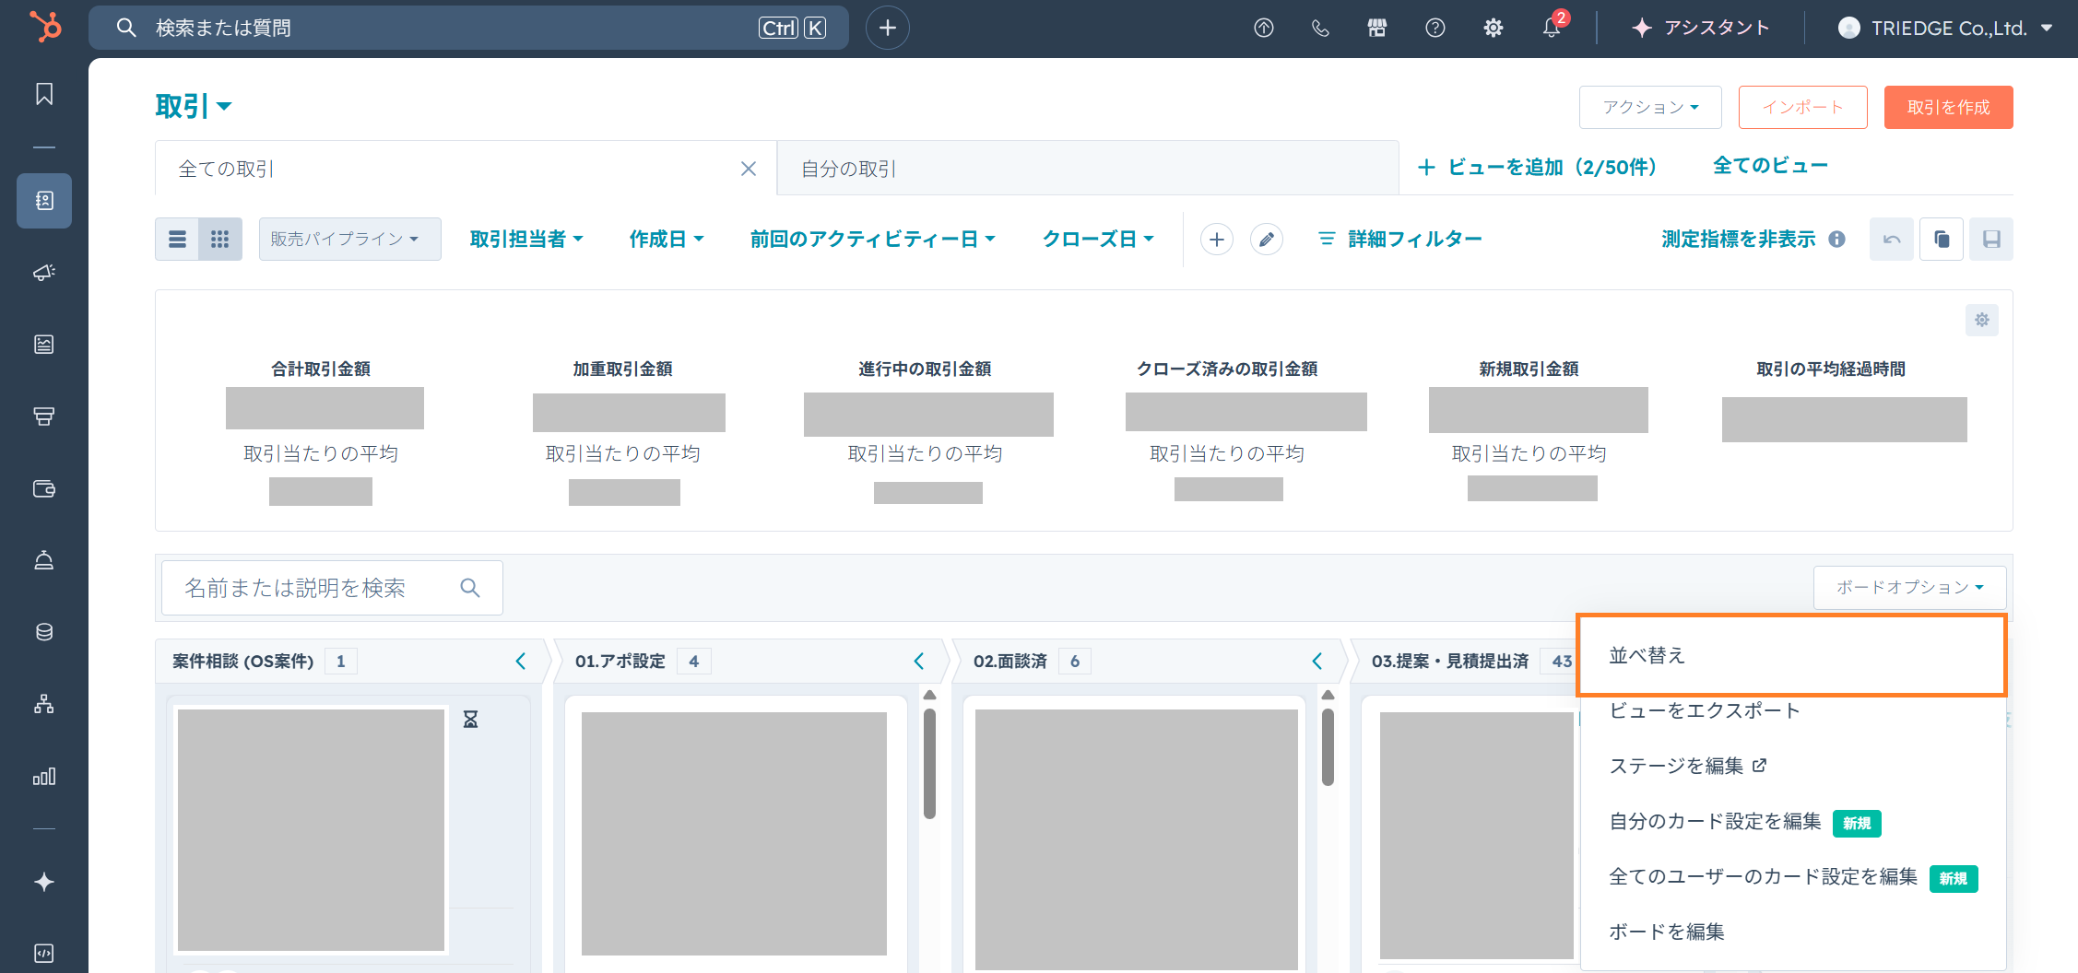Open the TRIEDGE Co.,Ltd. account menu
This screenshot has width=2078, height=973.
click(x=1945, y=28)
